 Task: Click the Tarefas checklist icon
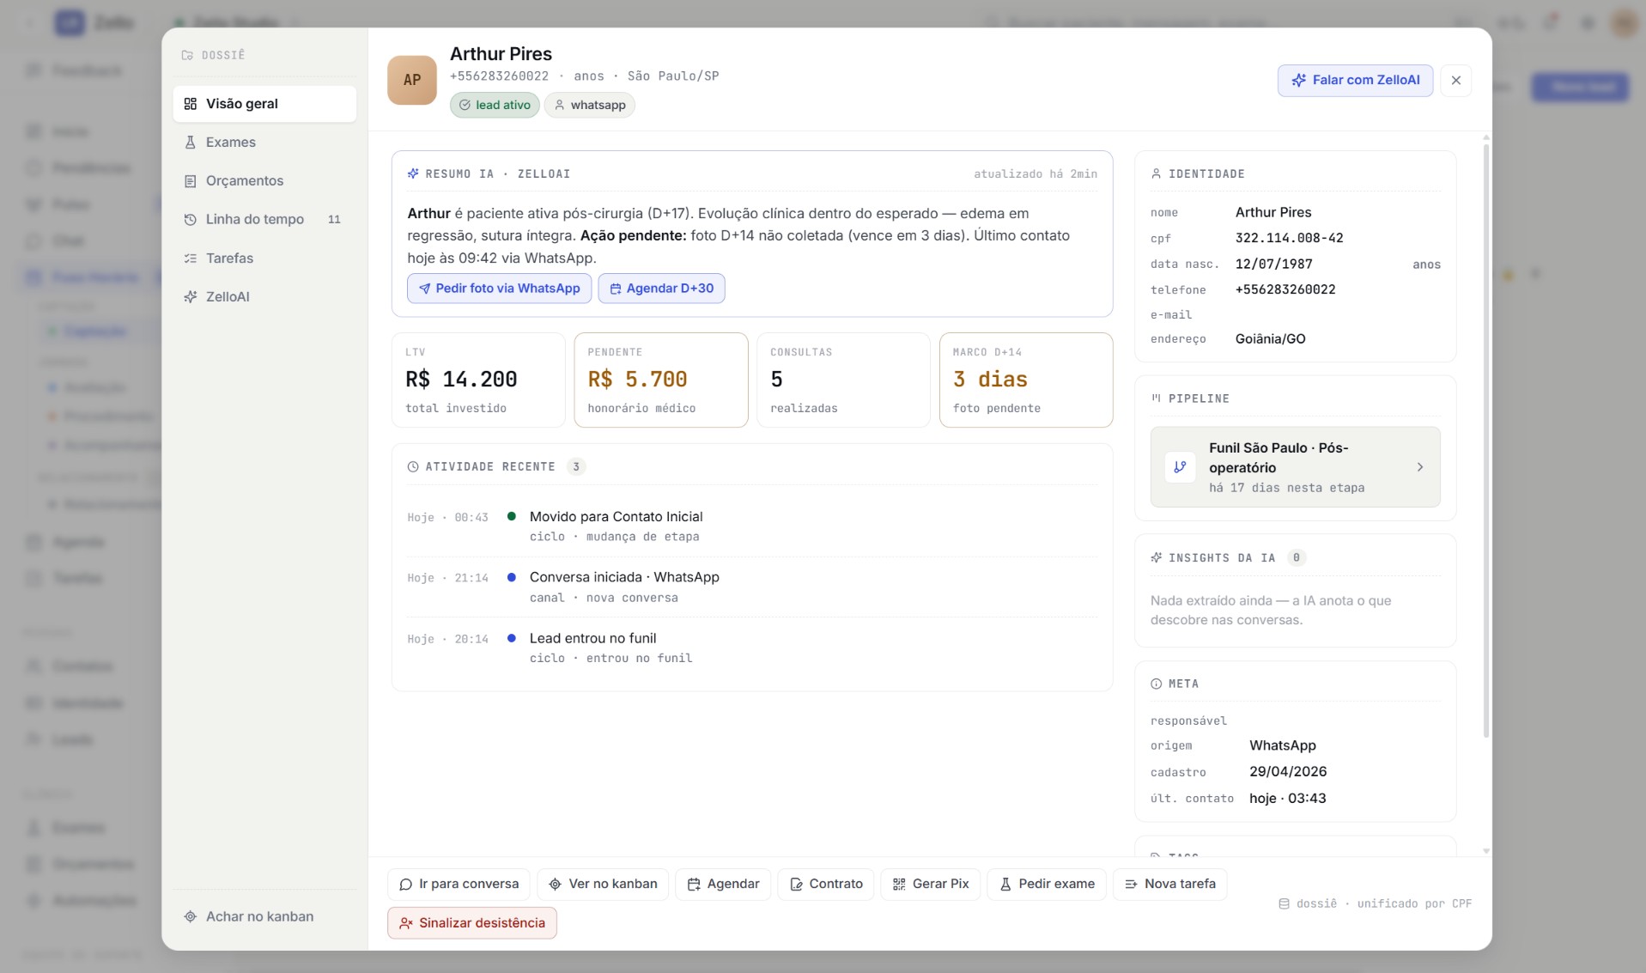tap(191, 258)
